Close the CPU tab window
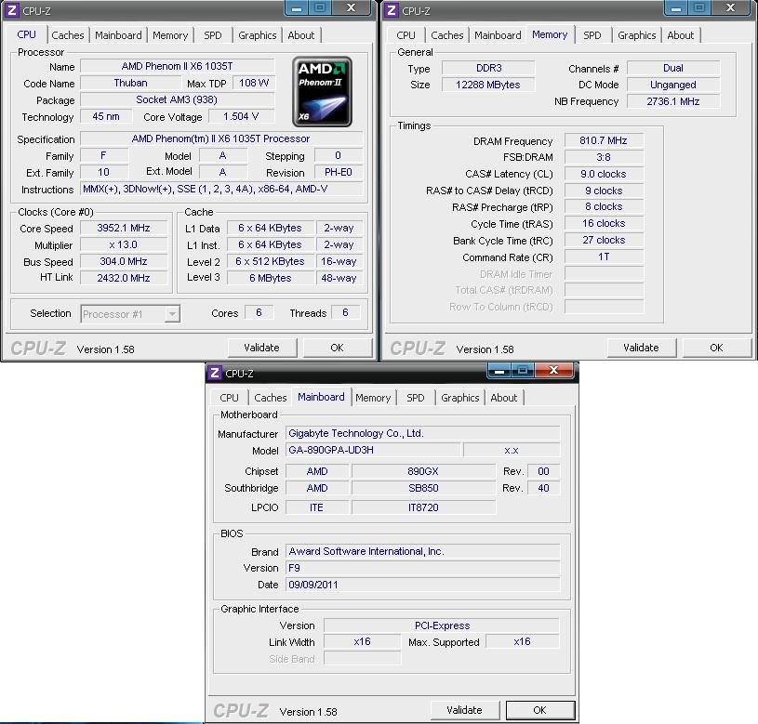The height and width of the screenshot is (724, 758). [352, 8]
